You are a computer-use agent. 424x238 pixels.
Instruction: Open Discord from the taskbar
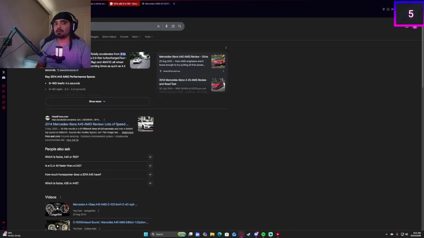(256, 234)
